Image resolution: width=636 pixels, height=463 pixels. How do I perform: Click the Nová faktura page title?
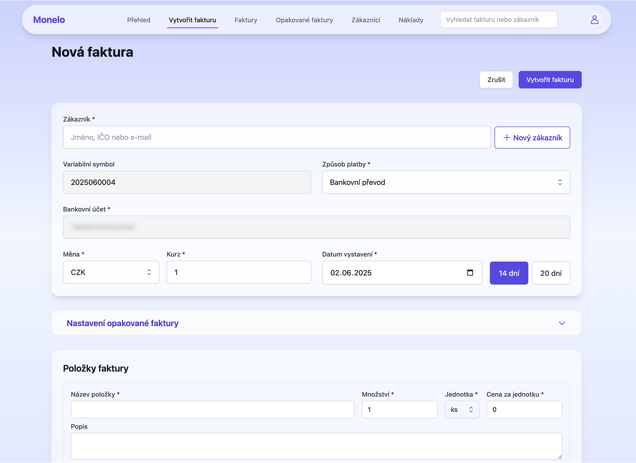(x=93, y=52)
